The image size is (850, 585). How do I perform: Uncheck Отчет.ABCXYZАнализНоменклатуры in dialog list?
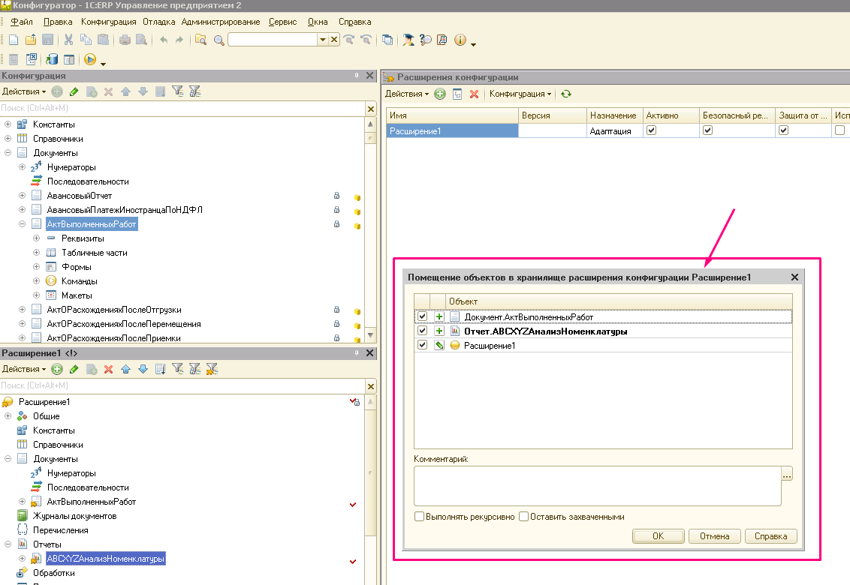pyautogui.click(x=422, y=331)
